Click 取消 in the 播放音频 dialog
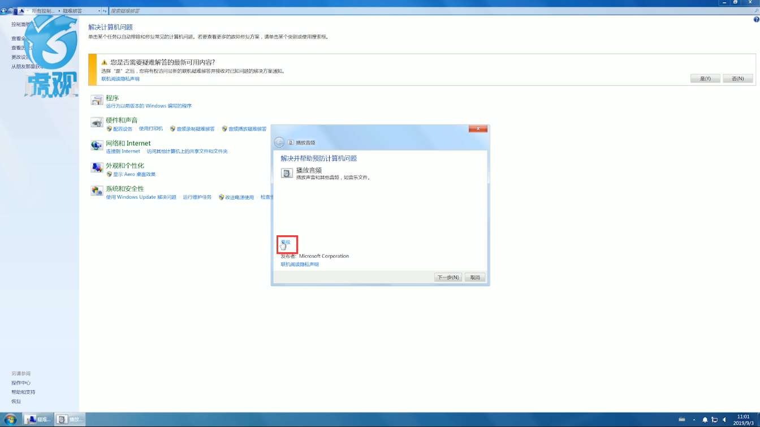Viewport: 760px width, 427px height. (475, 277)
